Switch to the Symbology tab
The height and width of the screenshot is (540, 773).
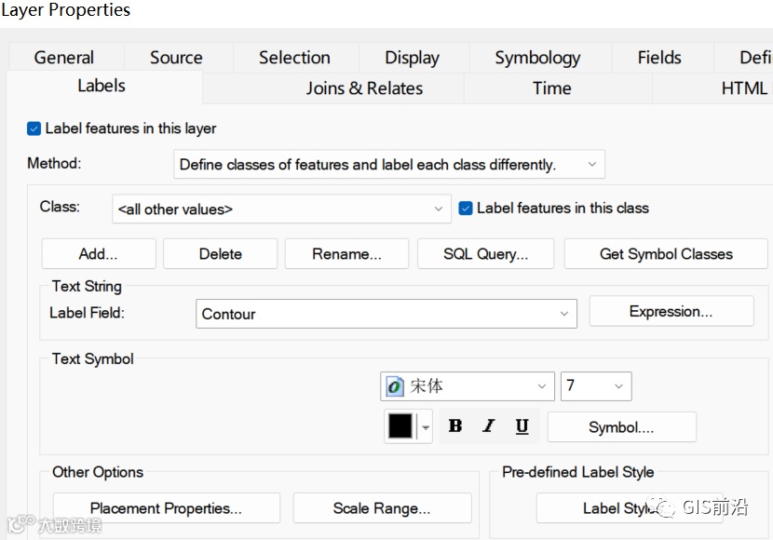(x=537, y=58)
